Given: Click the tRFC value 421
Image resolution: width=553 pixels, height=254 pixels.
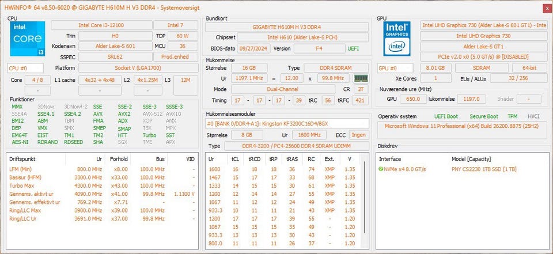Looking at the screenshot, I should point(359,100).
